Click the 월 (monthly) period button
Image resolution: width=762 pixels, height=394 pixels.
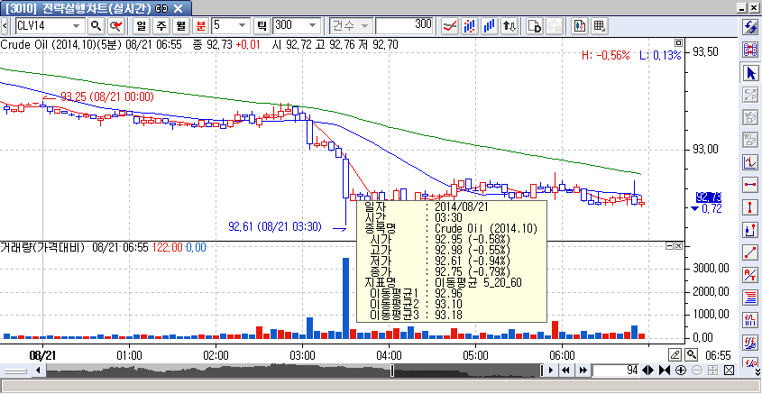tap(181, 25)
